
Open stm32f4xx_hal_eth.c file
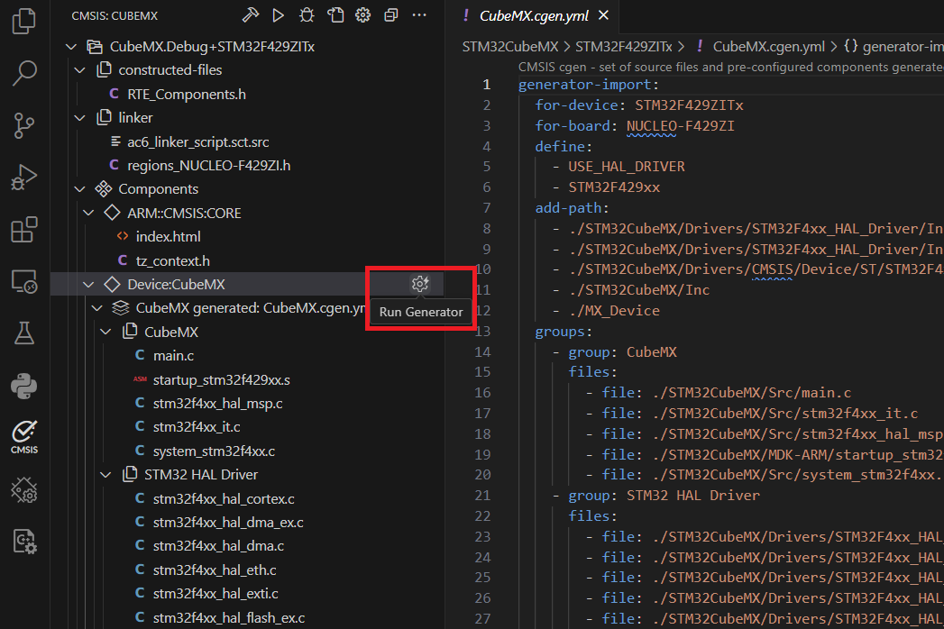(215, 570)
